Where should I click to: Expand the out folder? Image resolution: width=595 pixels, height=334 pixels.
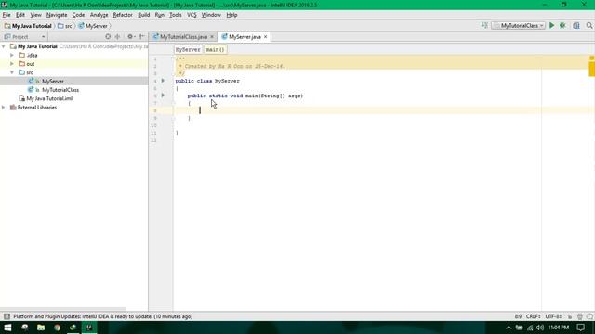coord(12,64)
